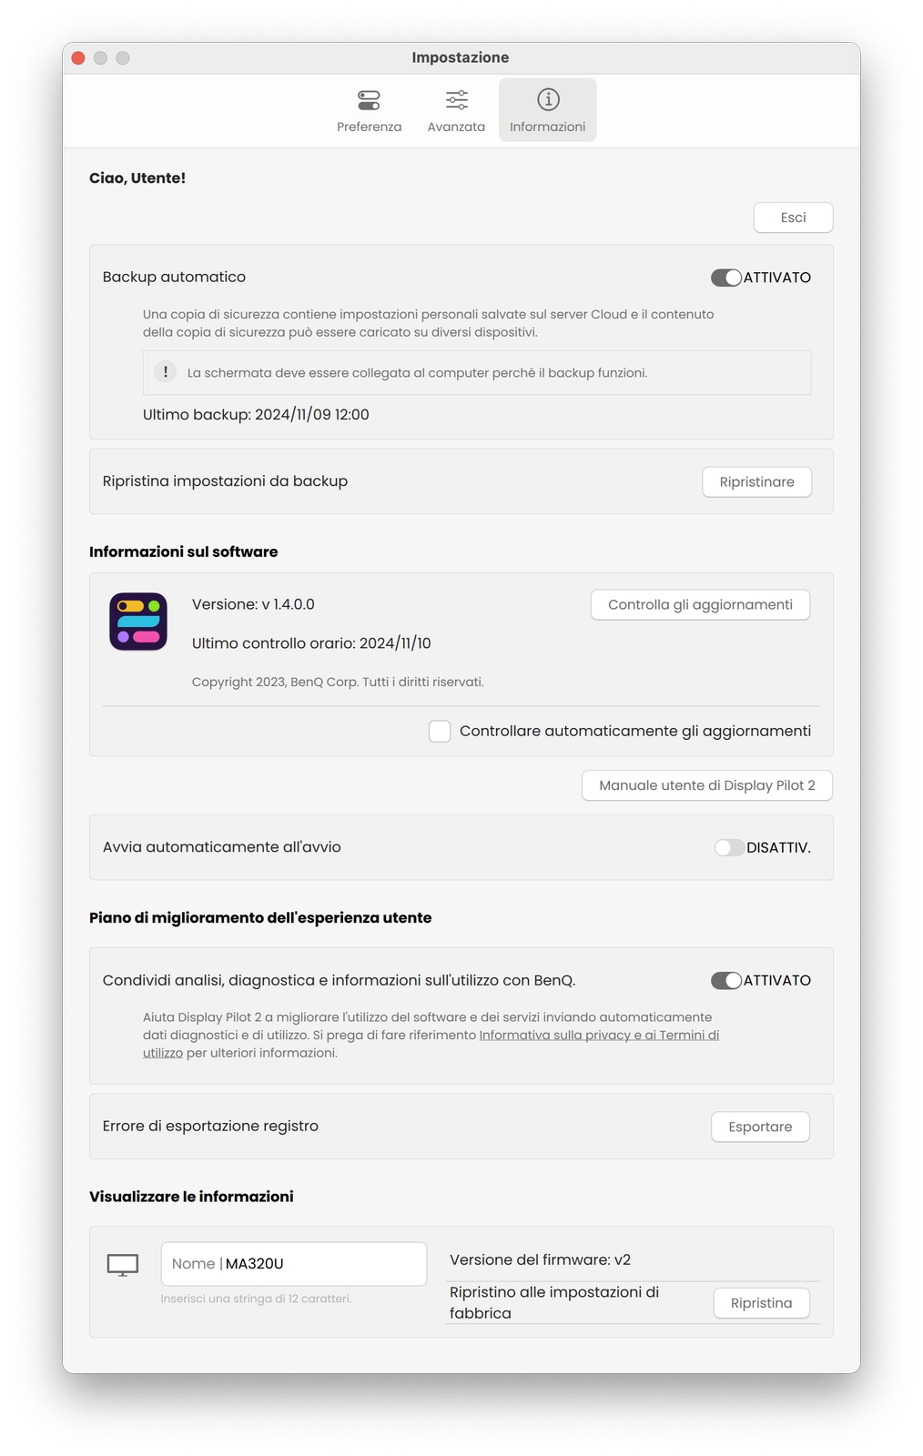
Task: Click the monitor Nome input field
Action: 323,1264
